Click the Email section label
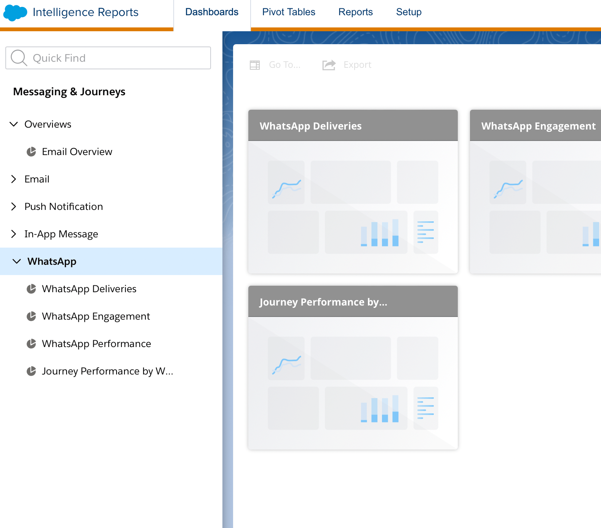The width and height of the screenshot is (601, 528). click(37, 179)
